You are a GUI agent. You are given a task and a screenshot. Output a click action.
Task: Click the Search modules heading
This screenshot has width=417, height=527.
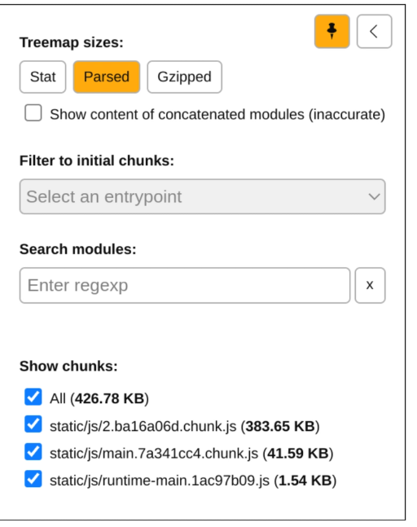coord(78,249)
